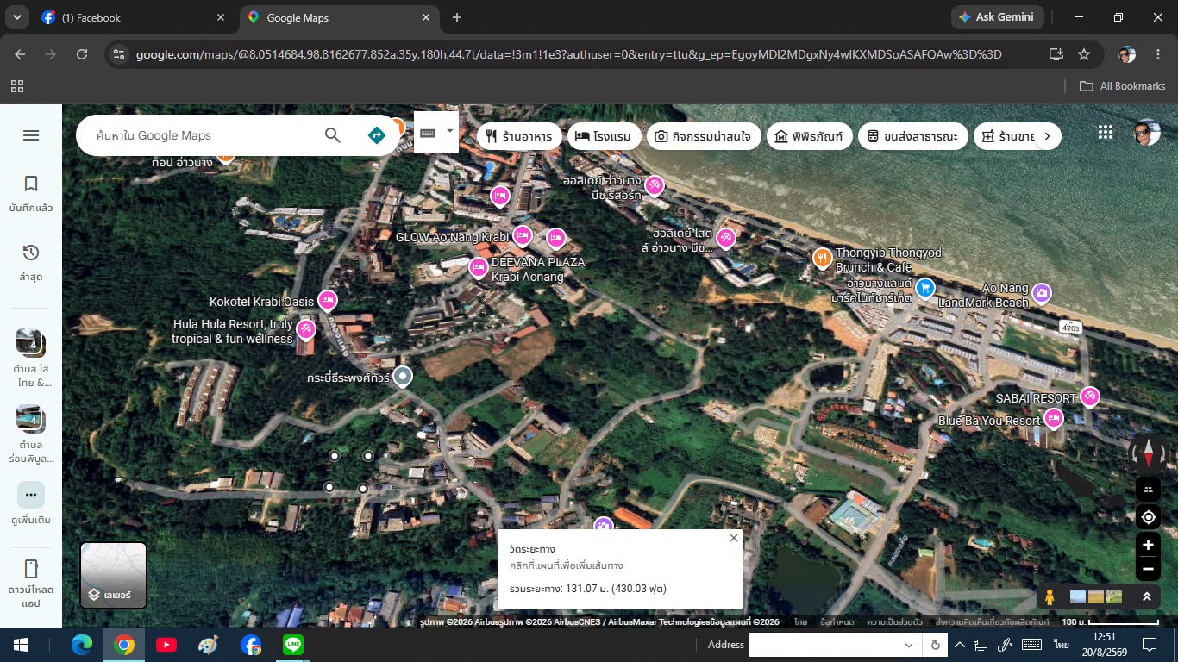Click the download app phone icon
The image size is (1178, 662).
click(31, 569)
